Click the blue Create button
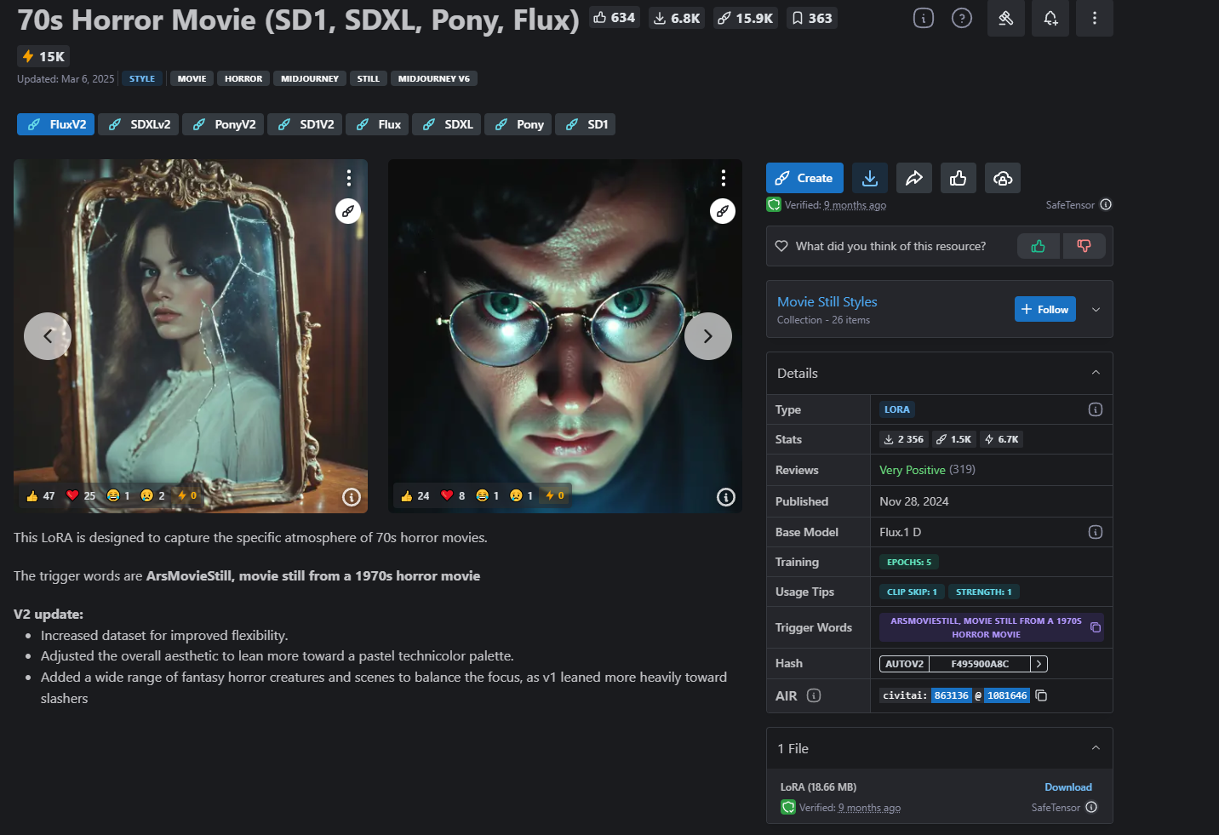Viewport: 1219px width, 835px height. (x=804, y=178)
